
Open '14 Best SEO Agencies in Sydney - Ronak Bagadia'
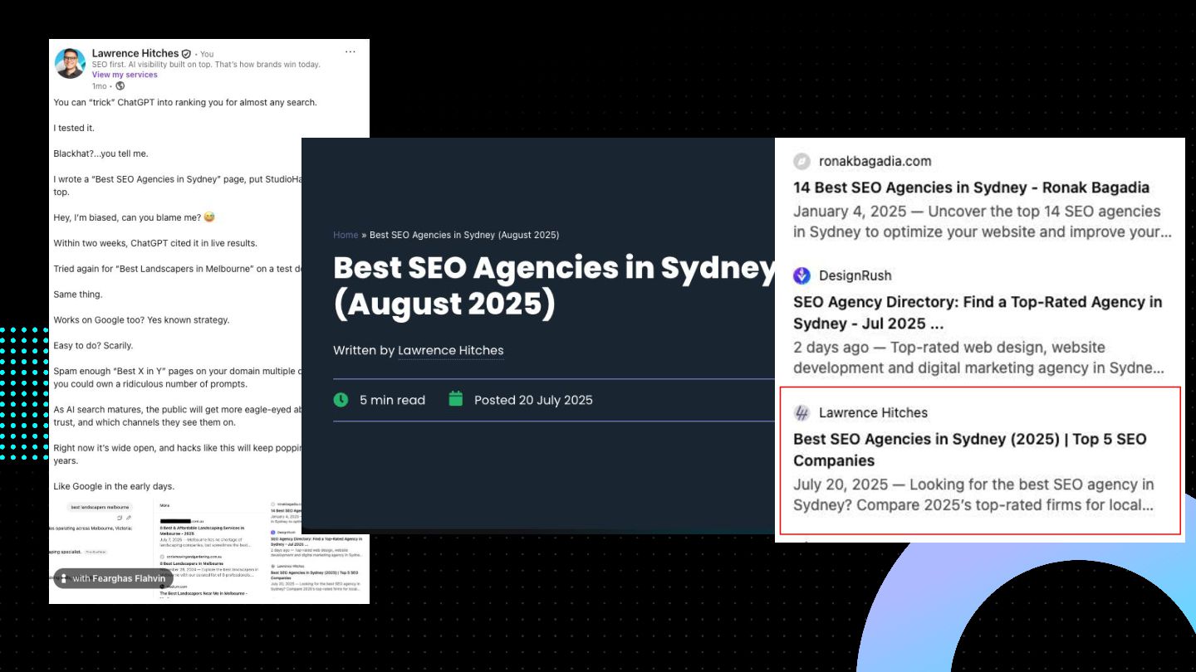pyautogui.click(x=971, y=187)
